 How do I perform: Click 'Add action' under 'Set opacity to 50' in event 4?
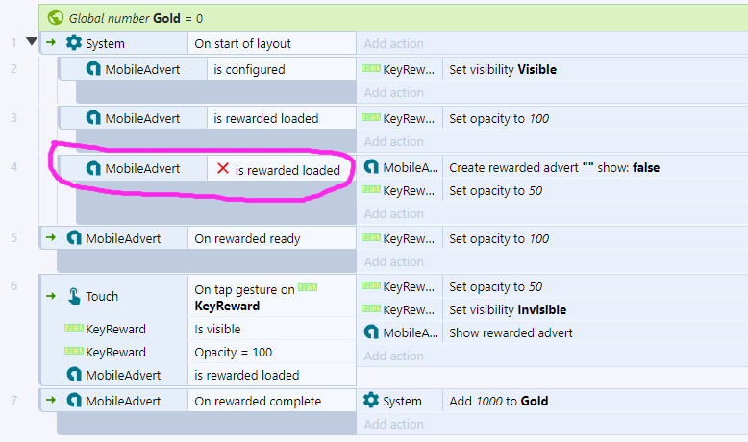393,213
